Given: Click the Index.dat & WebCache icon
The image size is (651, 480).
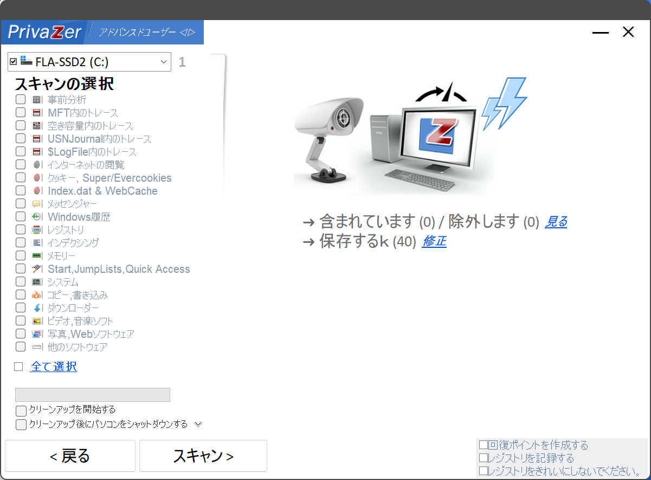Looking at the screenshot, I should coord(37,191).
